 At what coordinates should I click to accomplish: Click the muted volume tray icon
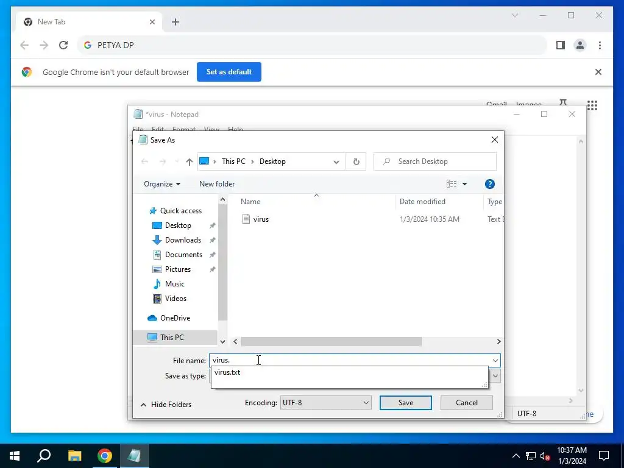click(545, 456)
